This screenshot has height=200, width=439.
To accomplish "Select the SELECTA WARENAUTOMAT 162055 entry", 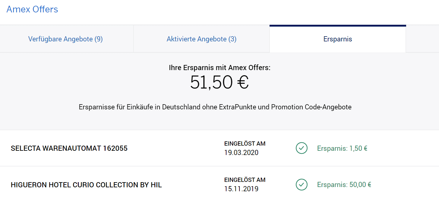I will [x=69, y=148].
